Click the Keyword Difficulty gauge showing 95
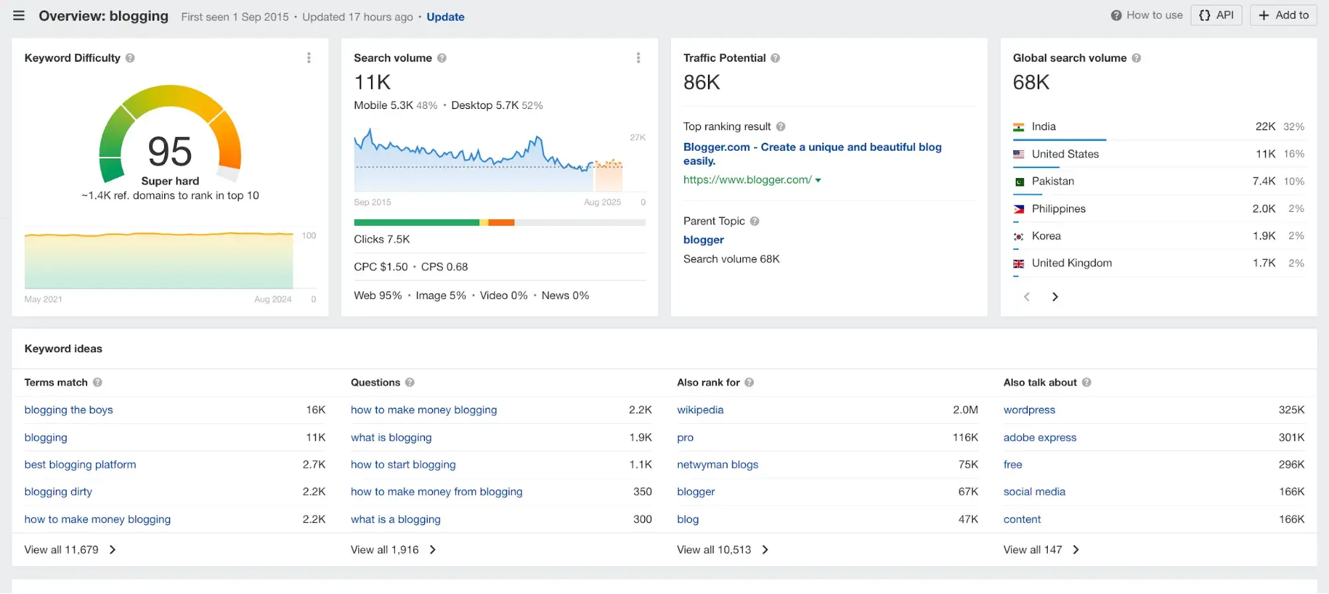This screenshot has height=594, width=1329. tap(170, 133)
